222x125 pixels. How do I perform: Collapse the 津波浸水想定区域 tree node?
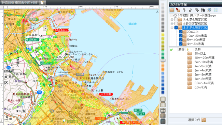172,28
